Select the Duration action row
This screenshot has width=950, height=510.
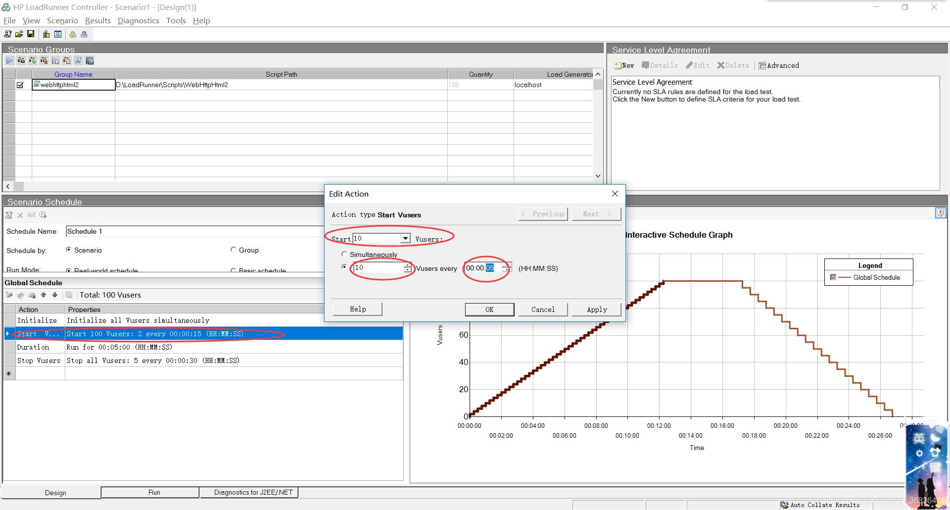203,348
